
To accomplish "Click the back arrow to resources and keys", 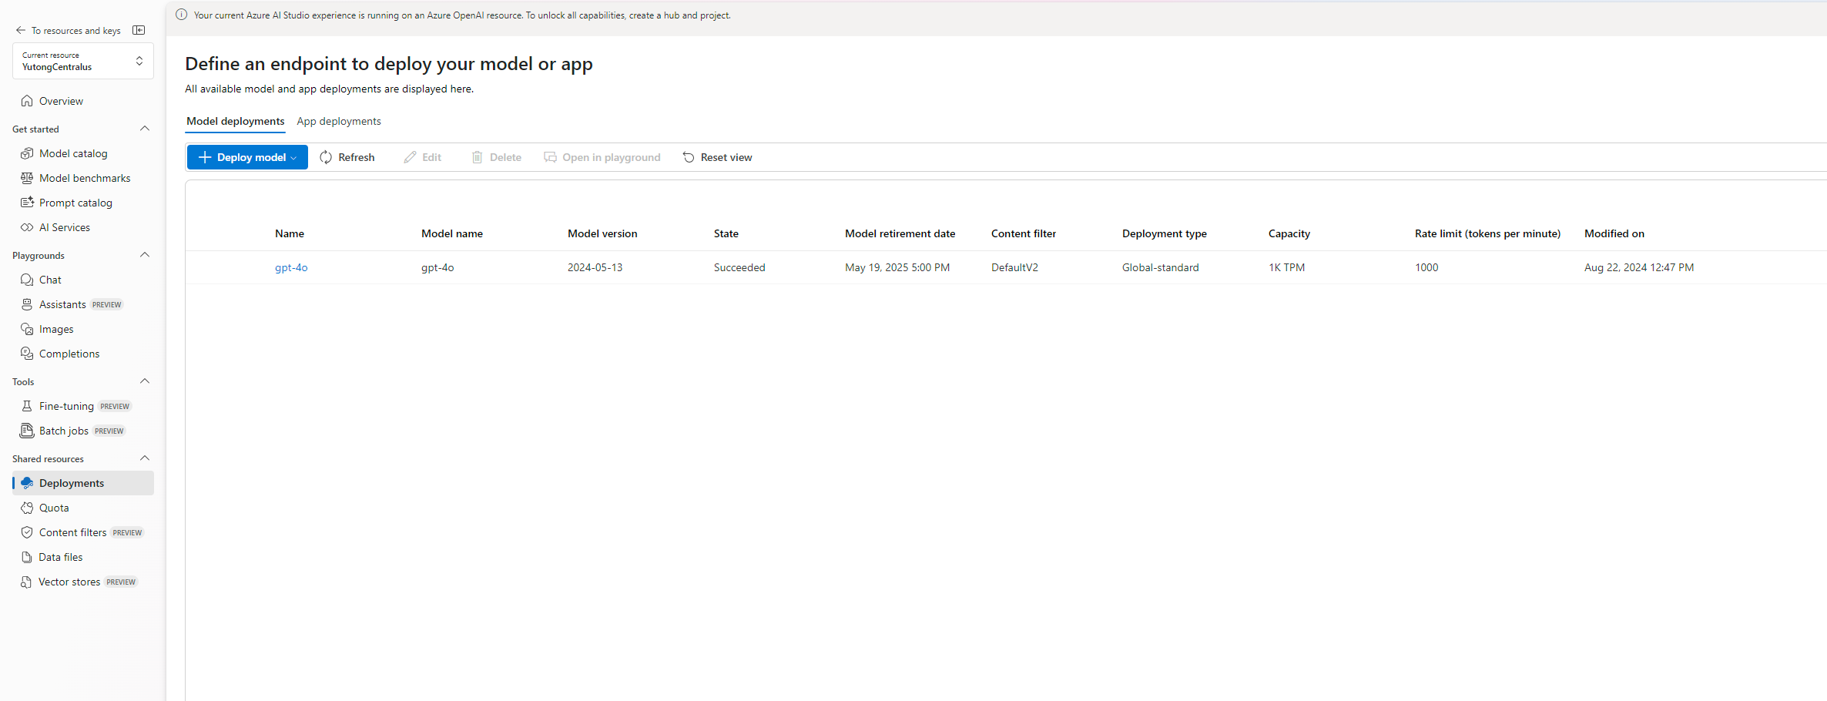I will pos(21,31).
